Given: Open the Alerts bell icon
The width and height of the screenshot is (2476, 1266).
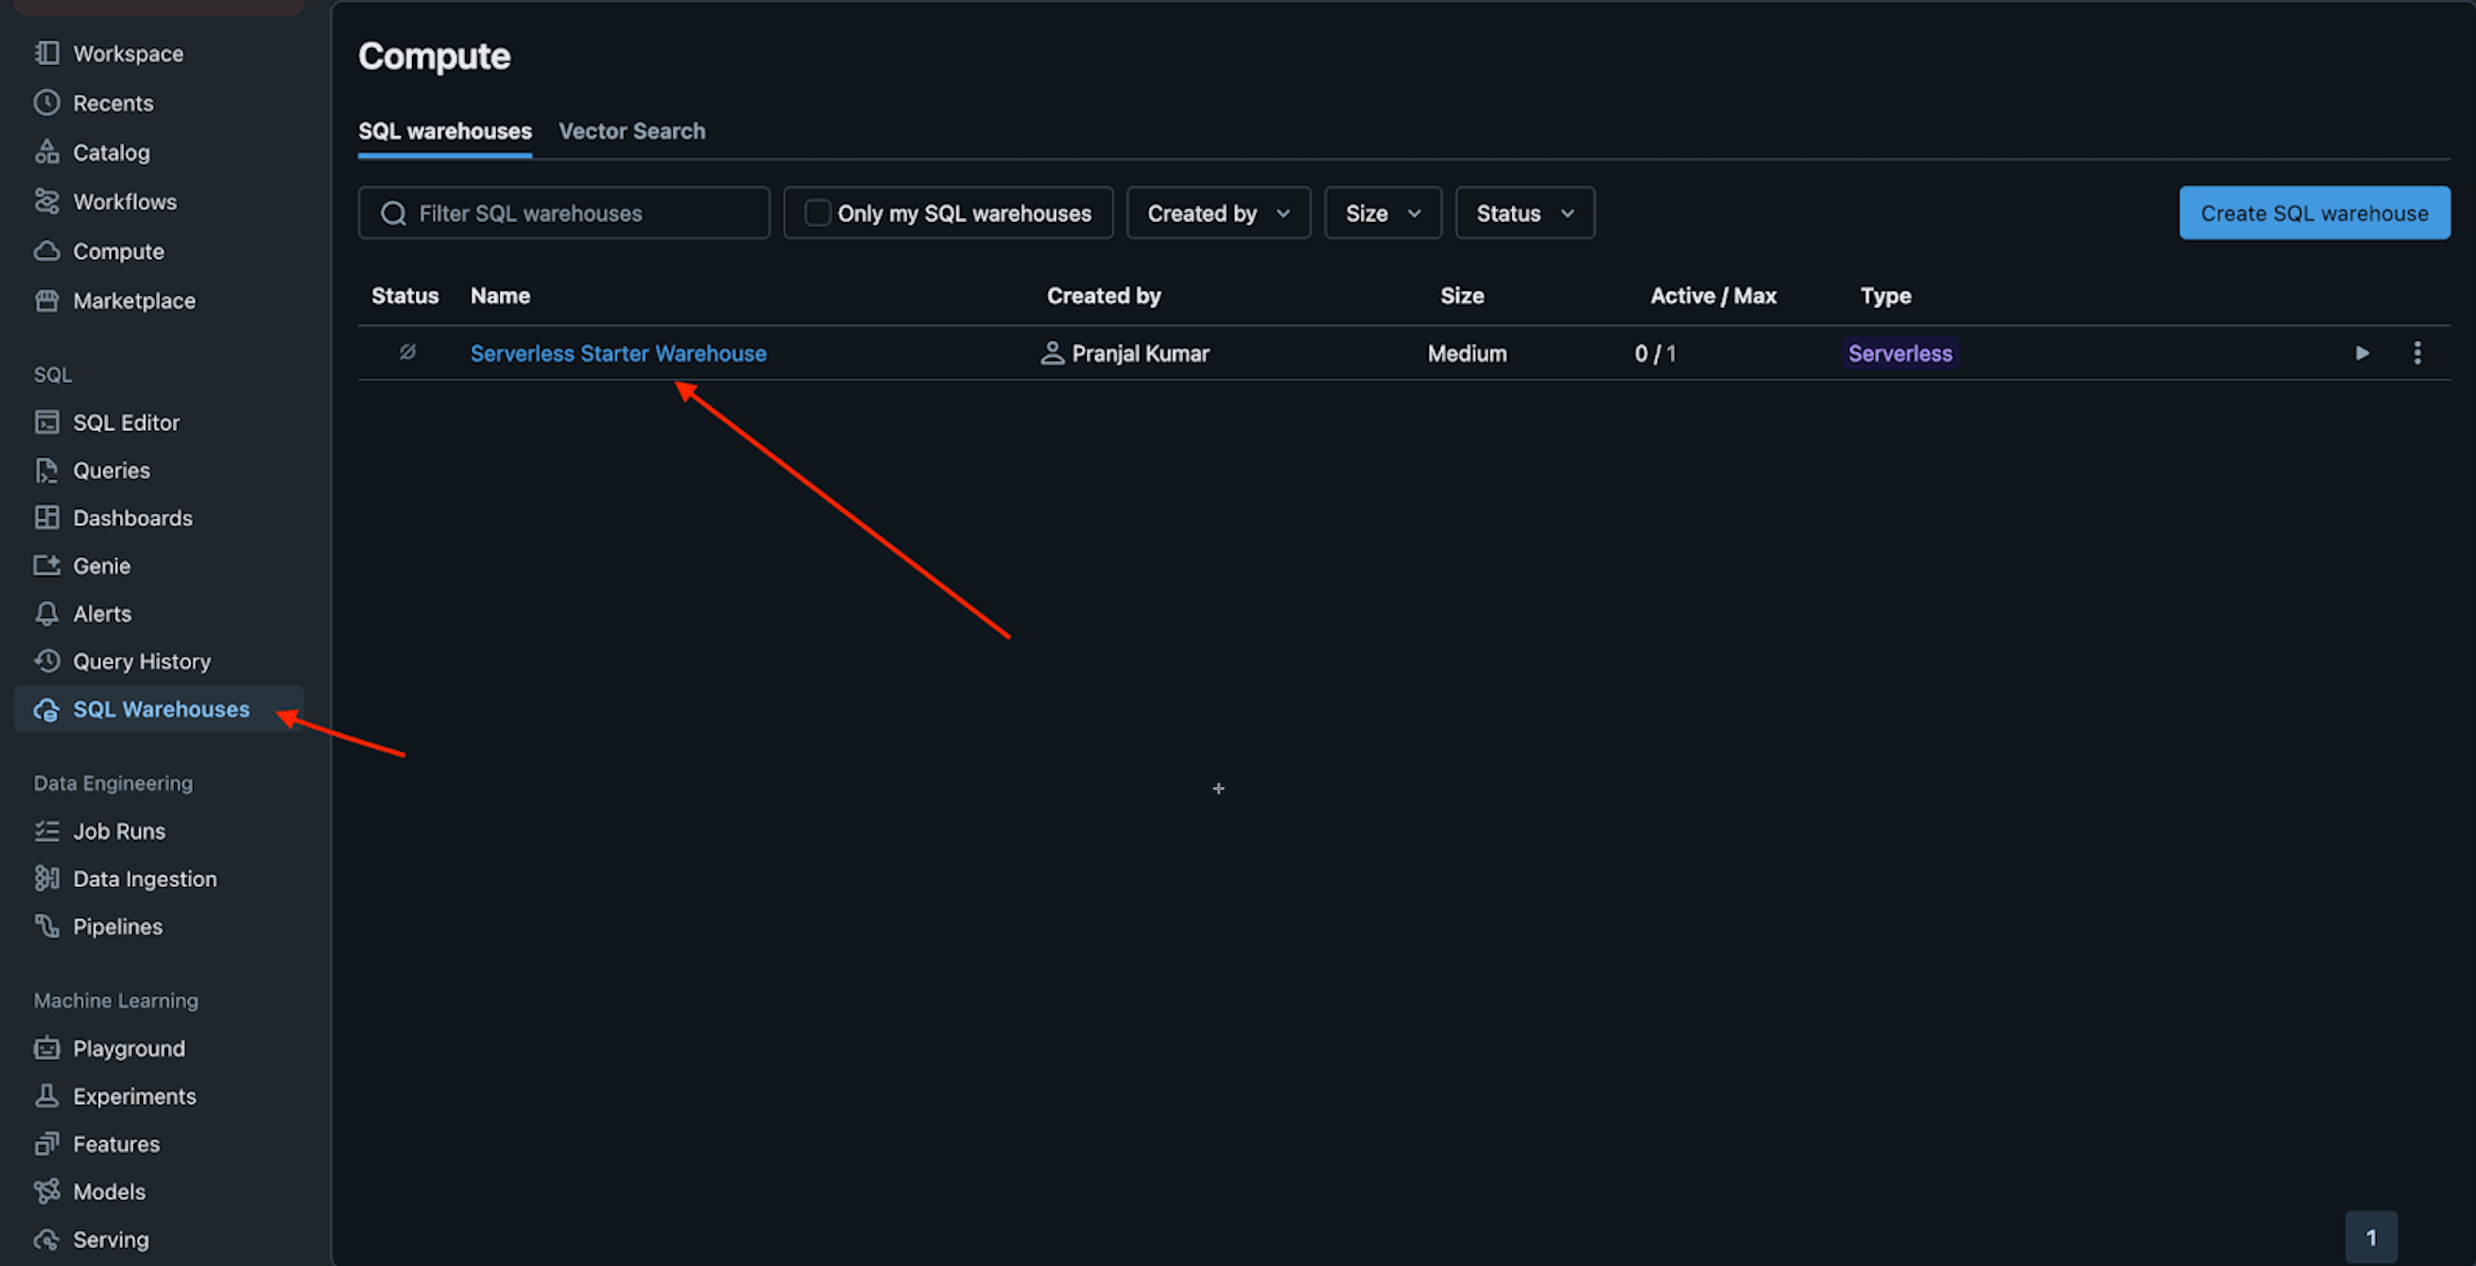Looking at the screenshot, I should pos(46,613).
